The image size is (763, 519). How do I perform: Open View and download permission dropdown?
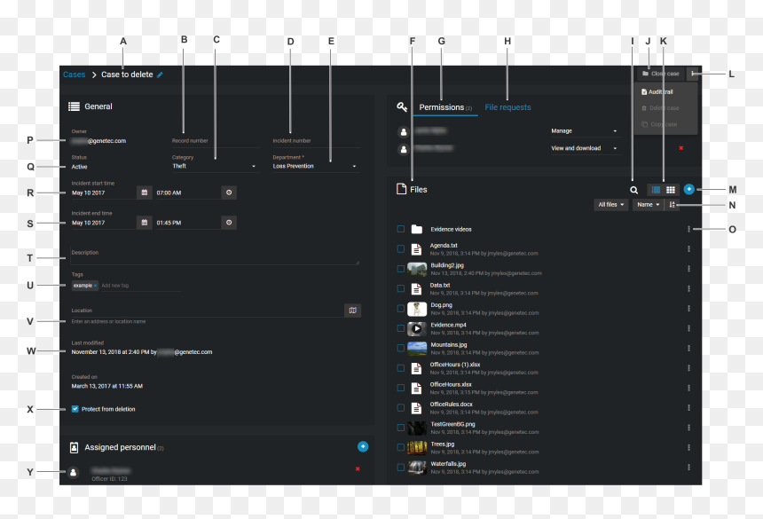[584, 148]
